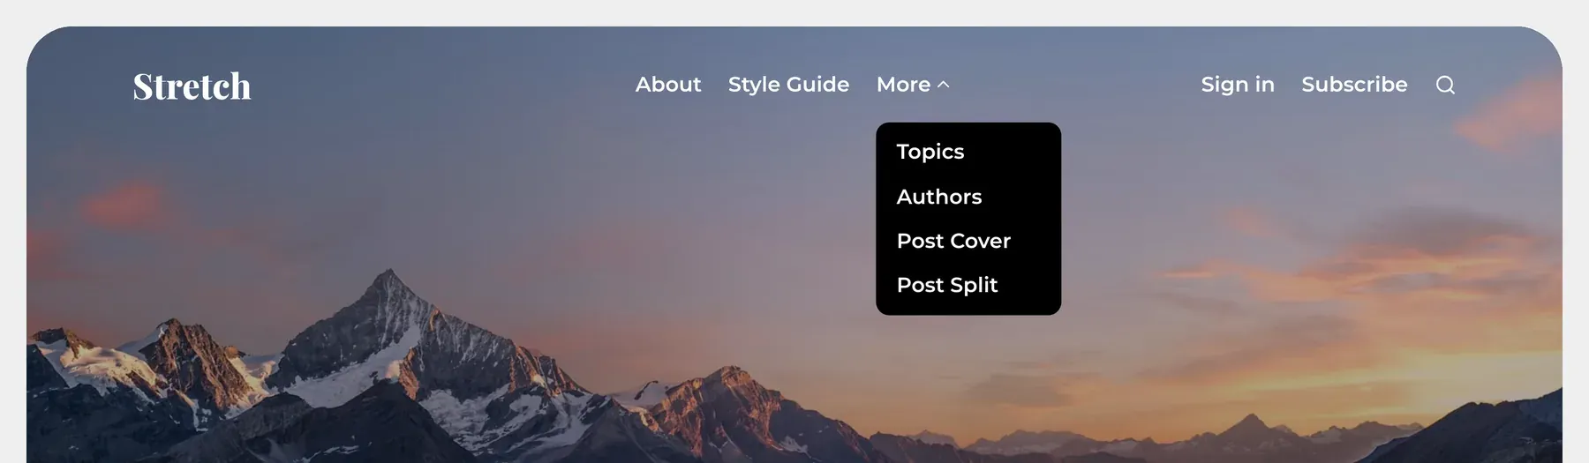The width and height of the screenshot is (1589, 463).
Task: Open the About page
Action: click(x=668, y=85)
